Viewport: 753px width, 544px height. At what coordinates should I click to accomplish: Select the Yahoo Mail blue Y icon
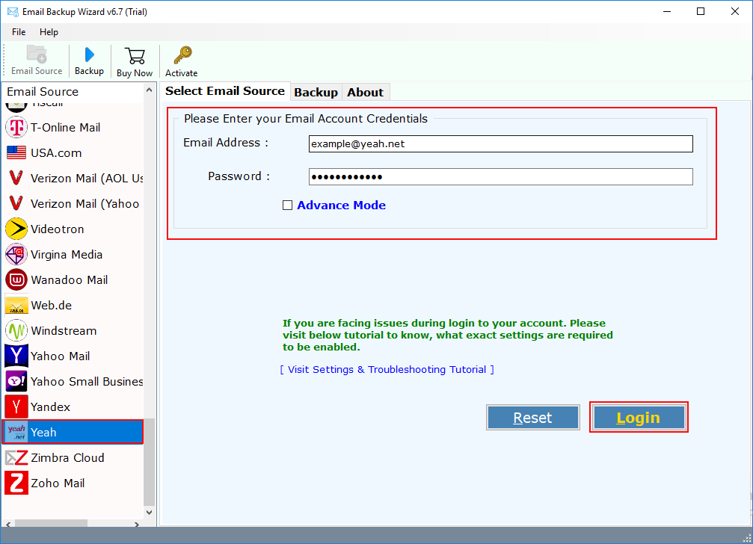point(16,356)
